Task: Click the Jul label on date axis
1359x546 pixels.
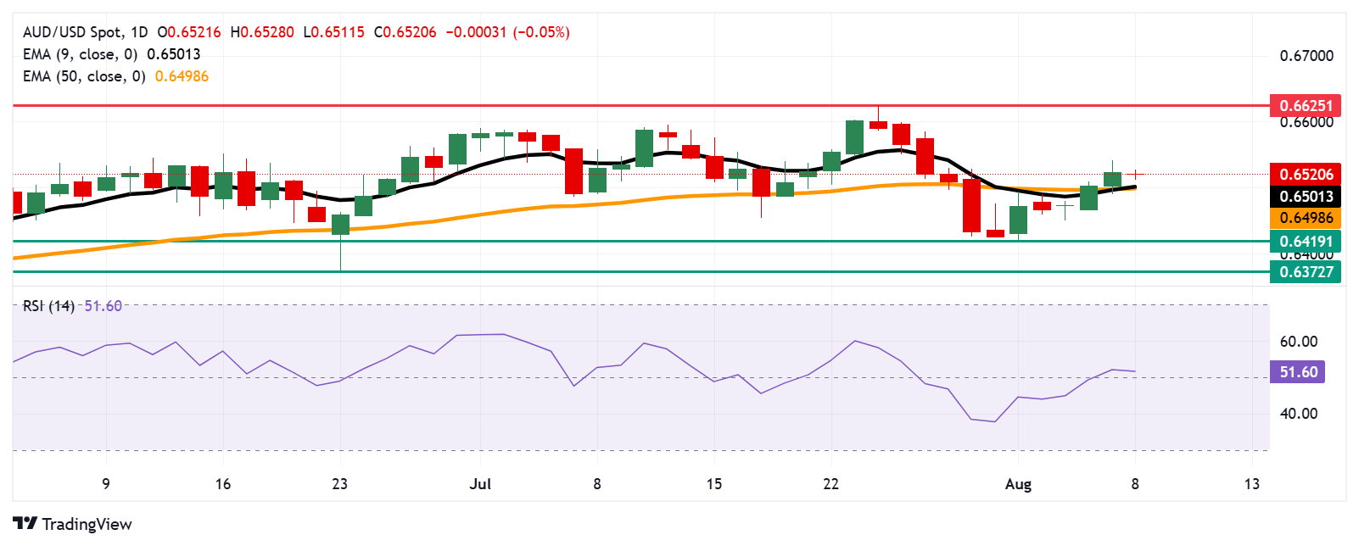Action: (480, 484)
